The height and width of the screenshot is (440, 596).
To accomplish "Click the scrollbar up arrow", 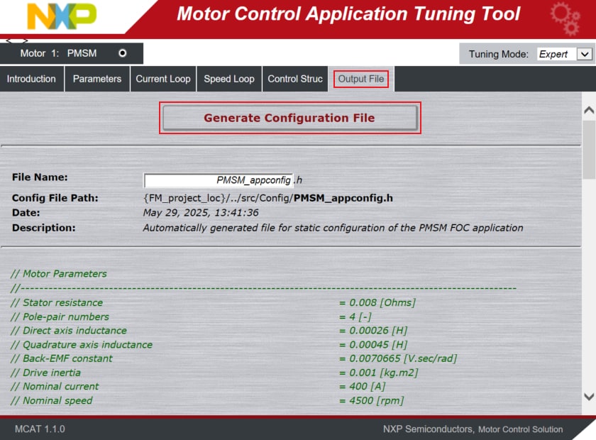I will pyautogui.click(x=588, y=111).
